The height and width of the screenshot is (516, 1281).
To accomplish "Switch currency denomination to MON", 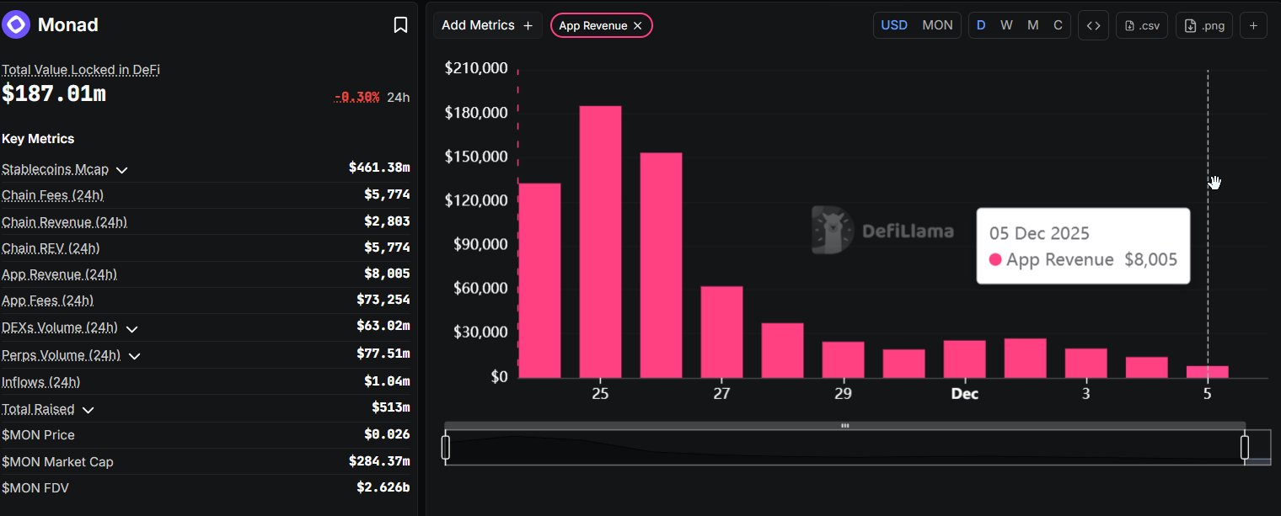I will tap(937, 25).
